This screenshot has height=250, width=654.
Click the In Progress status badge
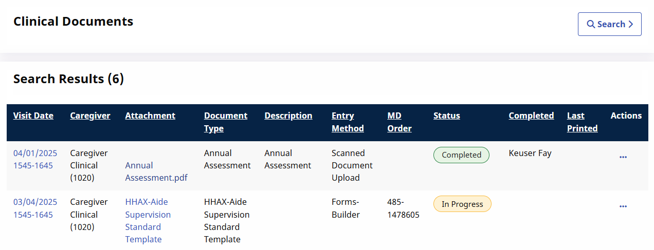[462, 204]
